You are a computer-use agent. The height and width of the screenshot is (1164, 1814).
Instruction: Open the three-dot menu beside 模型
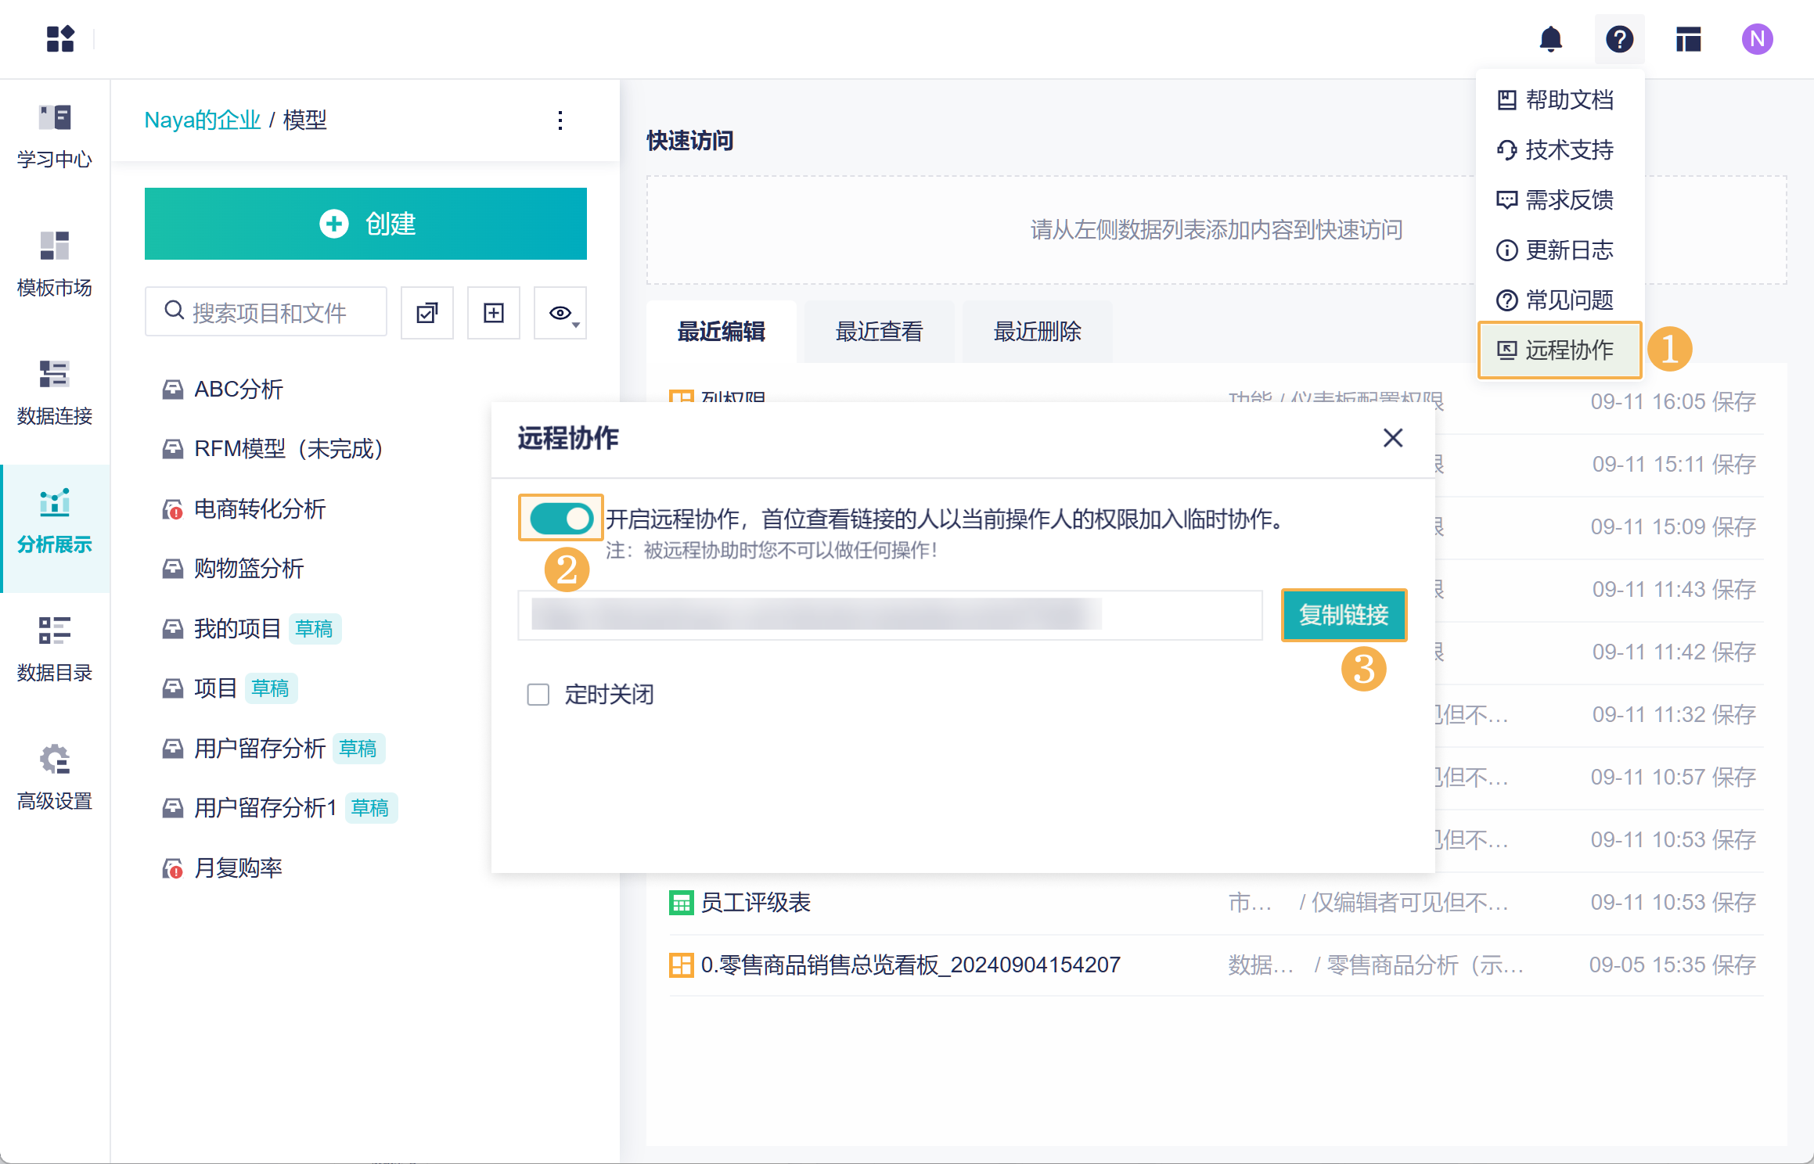pyautogui.click(x=560, y=120)
